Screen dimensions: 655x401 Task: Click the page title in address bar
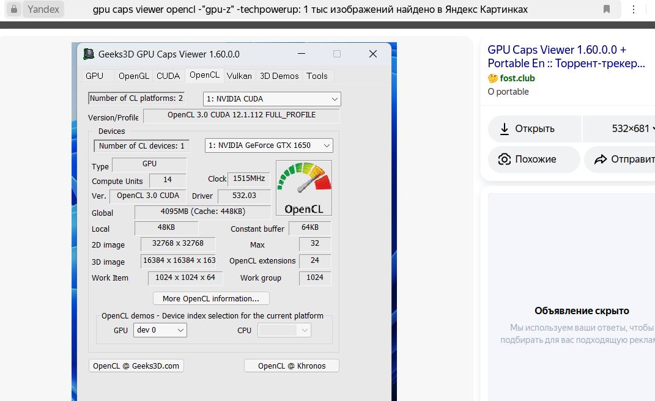click(310, 9)
